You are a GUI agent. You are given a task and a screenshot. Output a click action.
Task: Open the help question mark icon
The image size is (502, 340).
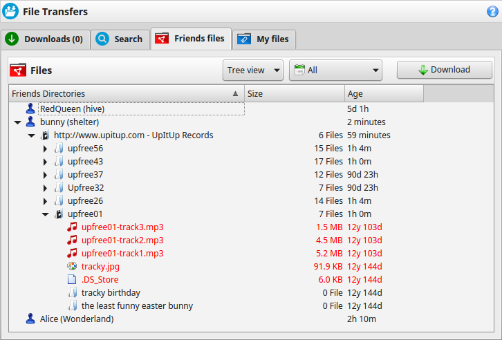pos(492,12)
